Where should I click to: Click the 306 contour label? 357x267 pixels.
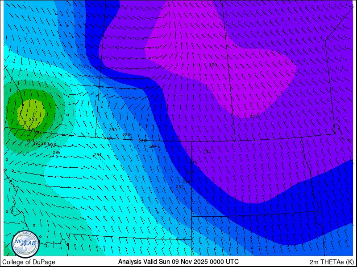tap(38, 132)
